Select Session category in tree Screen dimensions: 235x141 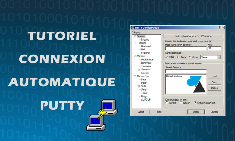[141, 36]
